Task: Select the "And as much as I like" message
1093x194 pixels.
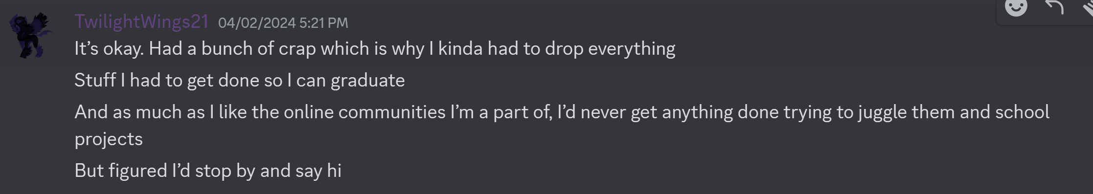Action: coord(562,125)
